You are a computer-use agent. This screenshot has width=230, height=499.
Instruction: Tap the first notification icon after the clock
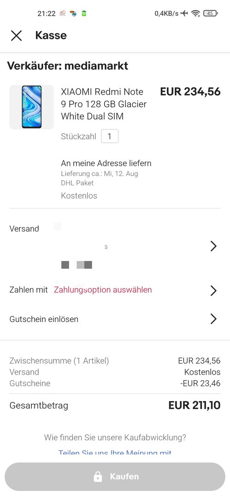(63, 13)
